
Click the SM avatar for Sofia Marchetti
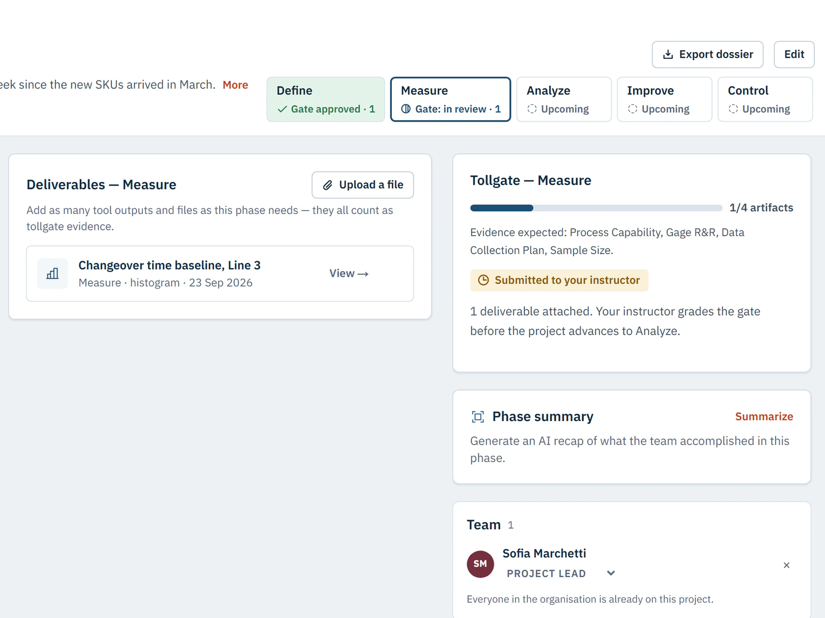pyautogui.click(x=480, y=564)
